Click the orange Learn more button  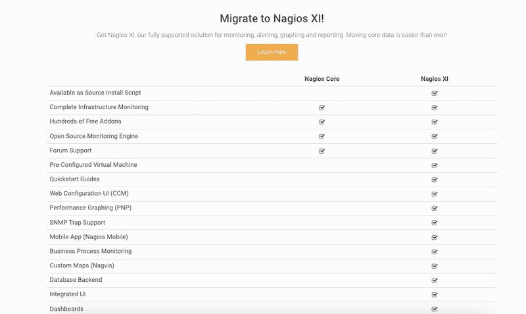click(x=272, y=53)
